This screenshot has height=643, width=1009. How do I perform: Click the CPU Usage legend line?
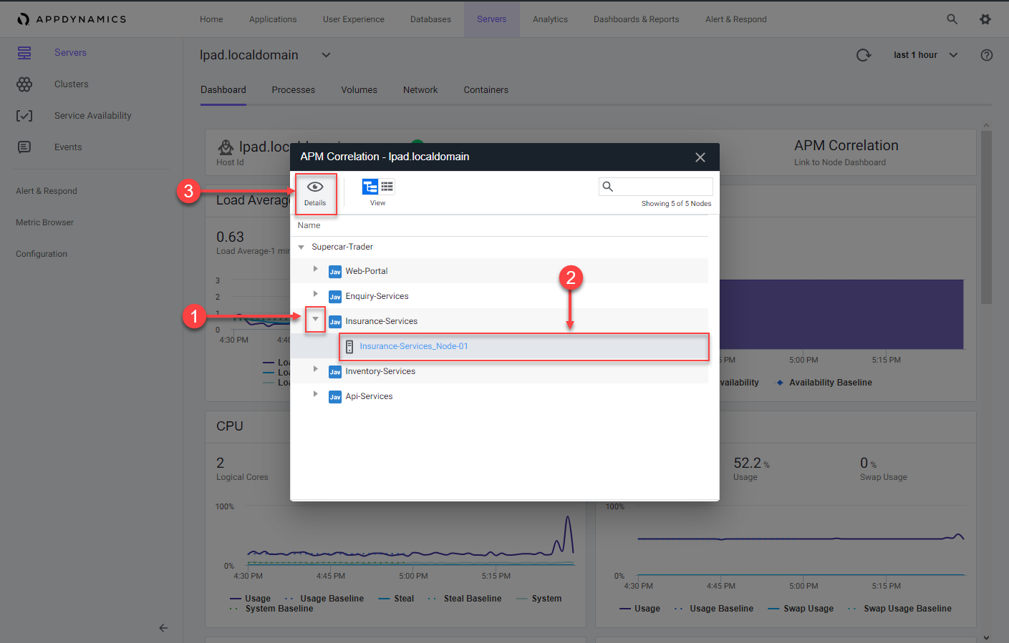coord(235,599)
